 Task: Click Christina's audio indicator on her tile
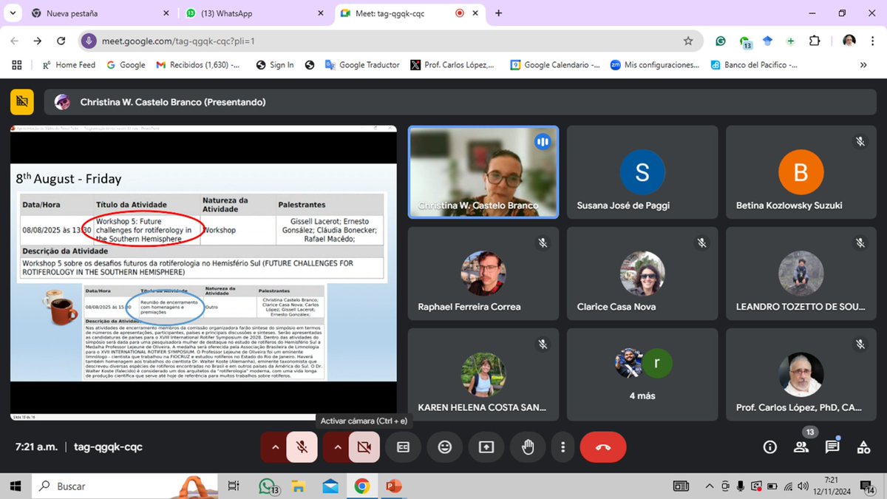click(543, 141)
